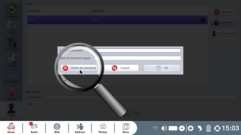Open the Ordissimo settings section
The height and width of the screenshot is (135, 241).
click(x=11, y=11)
